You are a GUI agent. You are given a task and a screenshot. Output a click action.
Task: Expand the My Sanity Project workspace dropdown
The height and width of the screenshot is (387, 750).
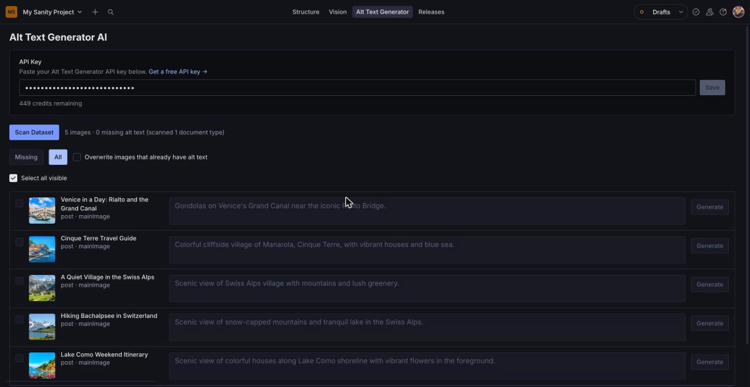(52, 12)
